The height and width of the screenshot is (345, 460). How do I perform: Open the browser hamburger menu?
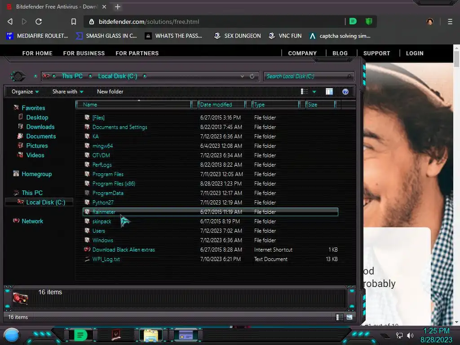450,22
